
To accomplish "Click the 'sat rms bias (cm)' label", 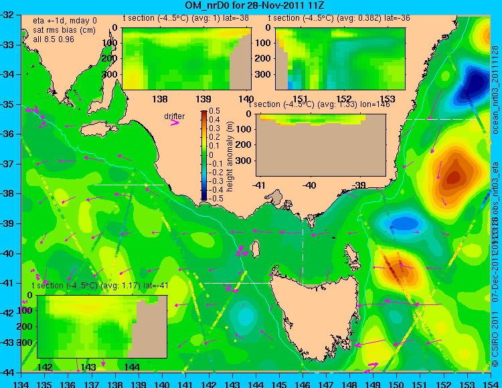I will point(64,30).
